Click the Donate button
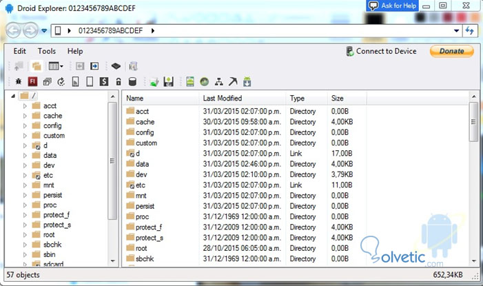483x286 pixels. (452, 51)
